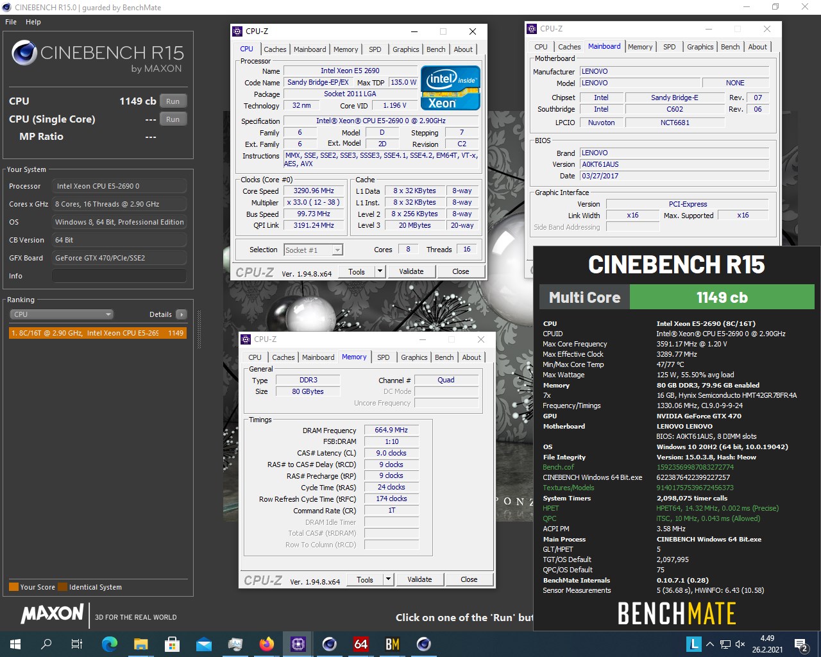Open AIDA64 from the taskbar
821x657 pixels.
click(361, 644)
